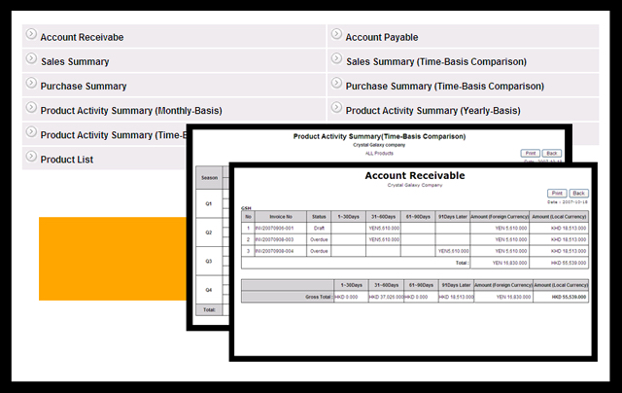Click the HKD 55,539.000 gross total value
The width and height of the screenshot is (622, 393).
pos(569,297)
